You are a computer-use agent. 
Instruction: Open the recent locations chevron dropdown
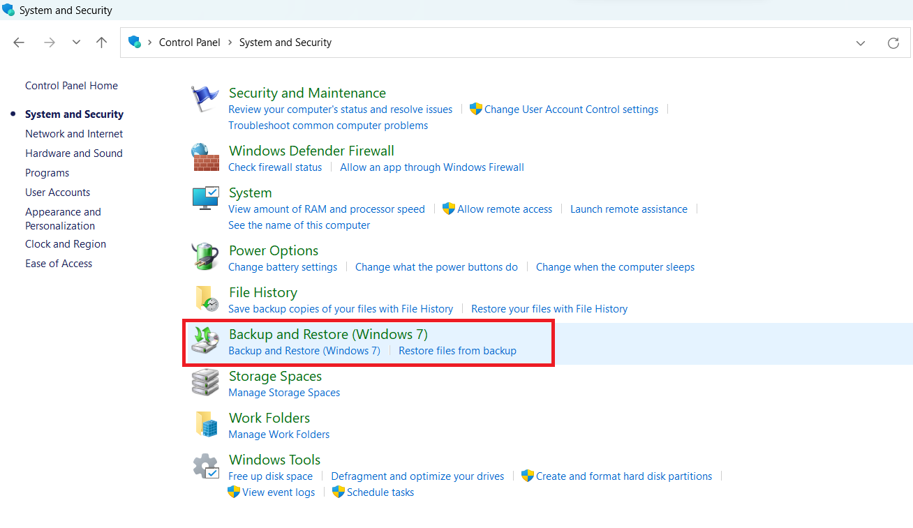click(77, 43)
